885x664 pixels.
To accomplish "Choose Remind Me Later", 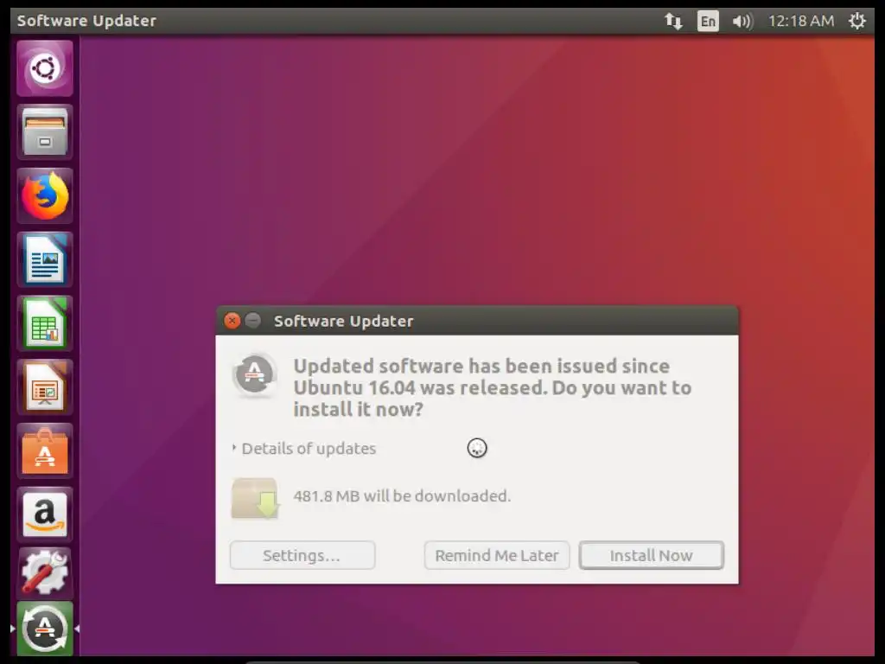I will (x=497, y=556).
